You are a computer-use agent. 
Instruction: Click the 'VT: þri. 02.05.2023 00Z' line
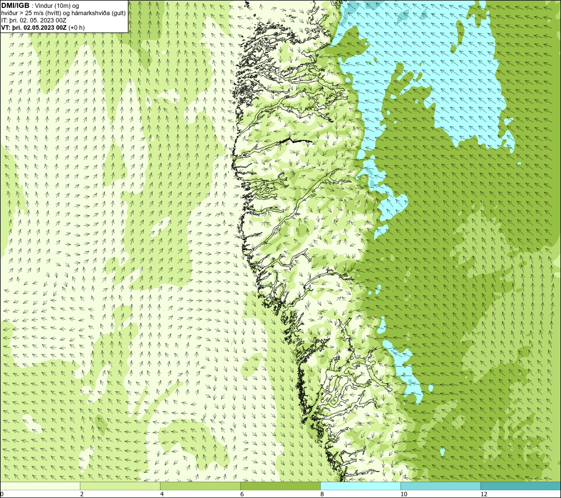point(34,28)
